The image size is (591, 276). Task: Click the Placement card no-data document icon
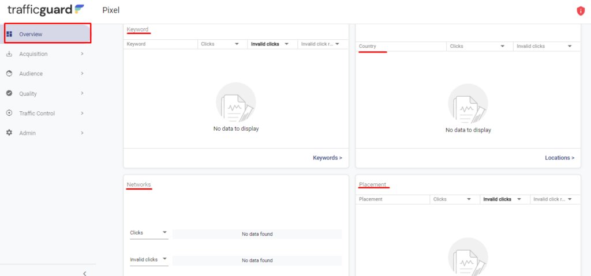tap(468, 257)
